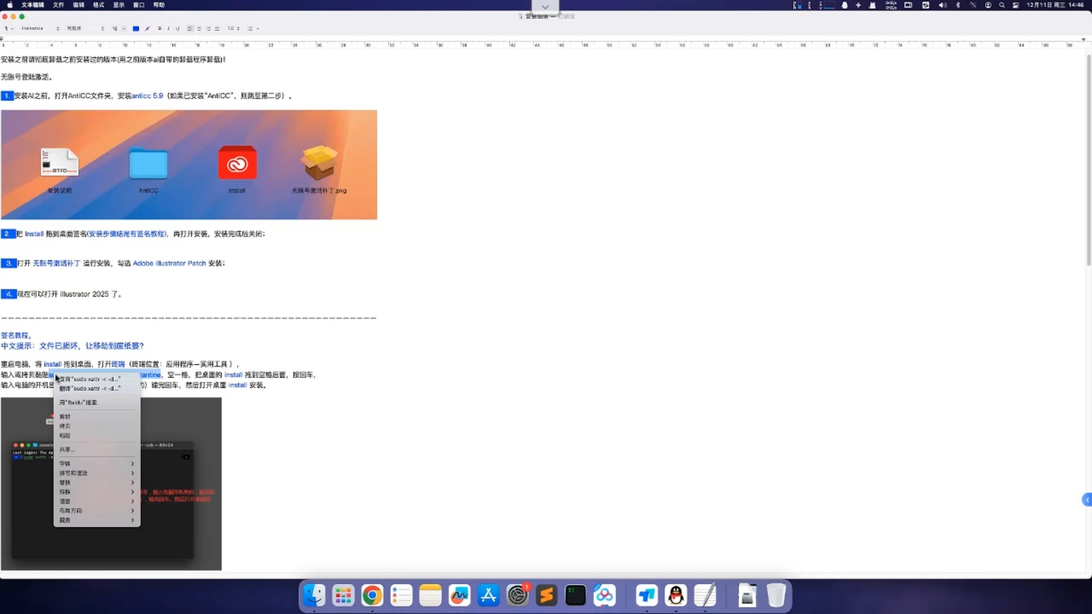Open the 格式 menu
Viewport: 1092px width, 614px height.
[98, 5]
